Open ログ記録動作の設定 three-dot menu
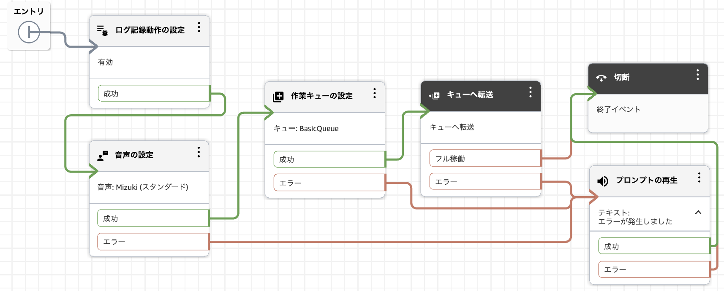The height and width of the screenshot is (291, 724). [199, 28]
